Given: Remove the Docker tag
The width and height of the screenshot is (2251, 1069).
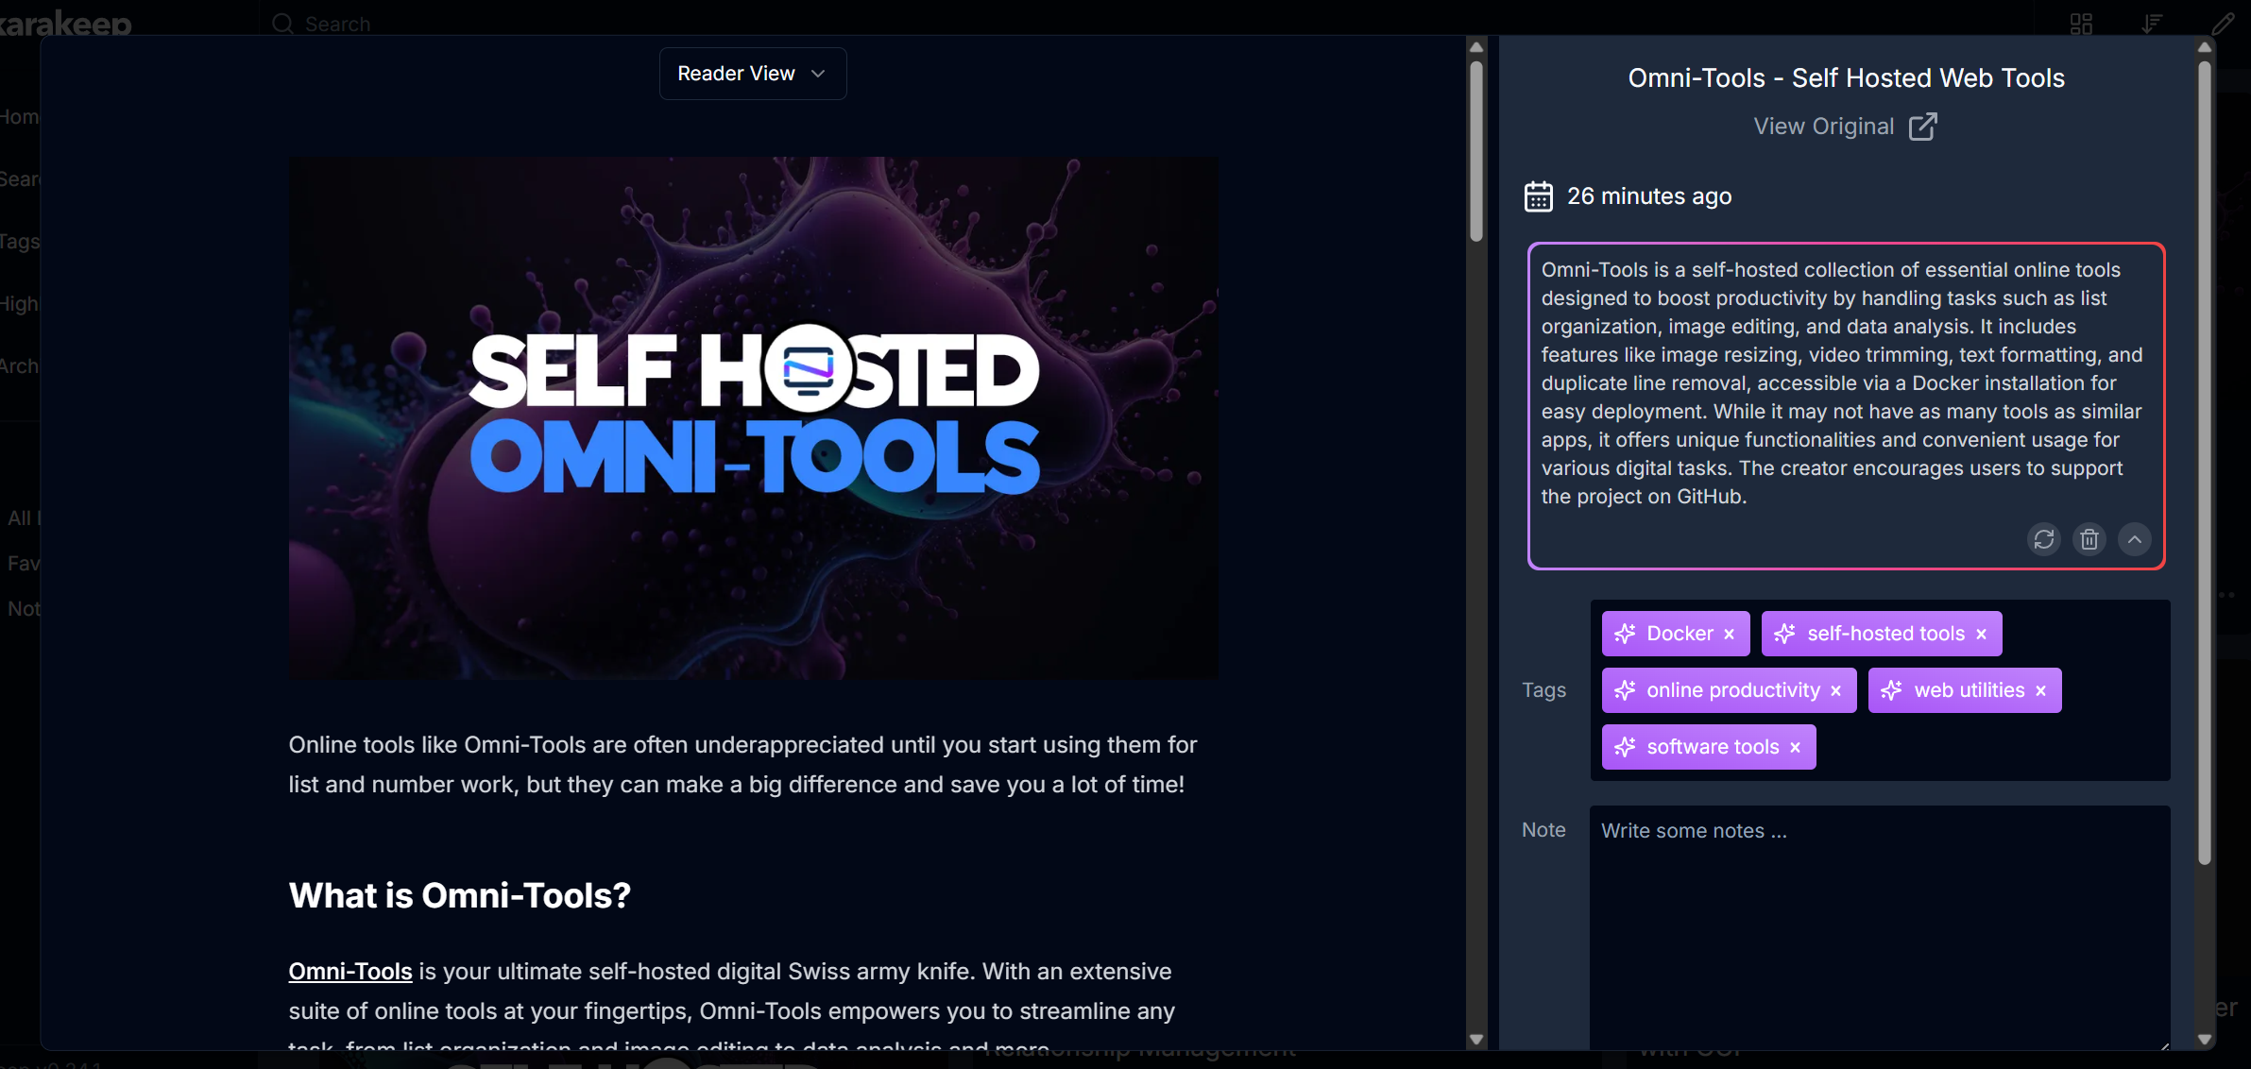Looking at the screenshot, I should point(1729,635).
